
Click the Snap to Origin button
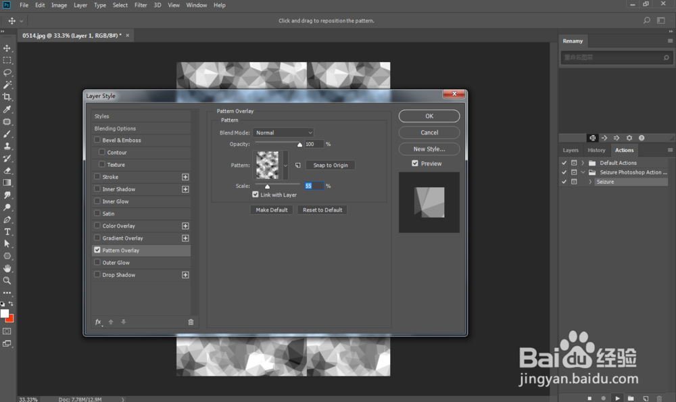click(x=331, y=166)
